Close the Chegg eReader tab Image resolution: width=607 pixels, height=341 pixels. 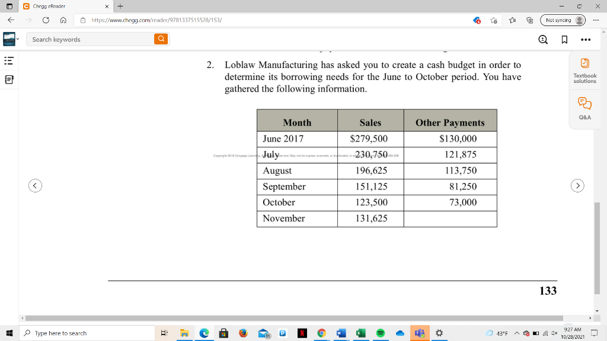tap(107, 6)
